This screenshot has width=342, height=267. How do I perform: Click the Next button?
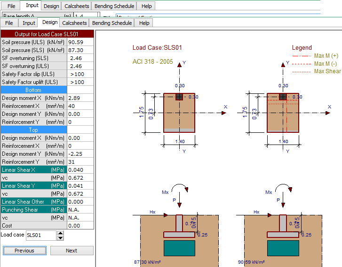click(x=72, y=251)
